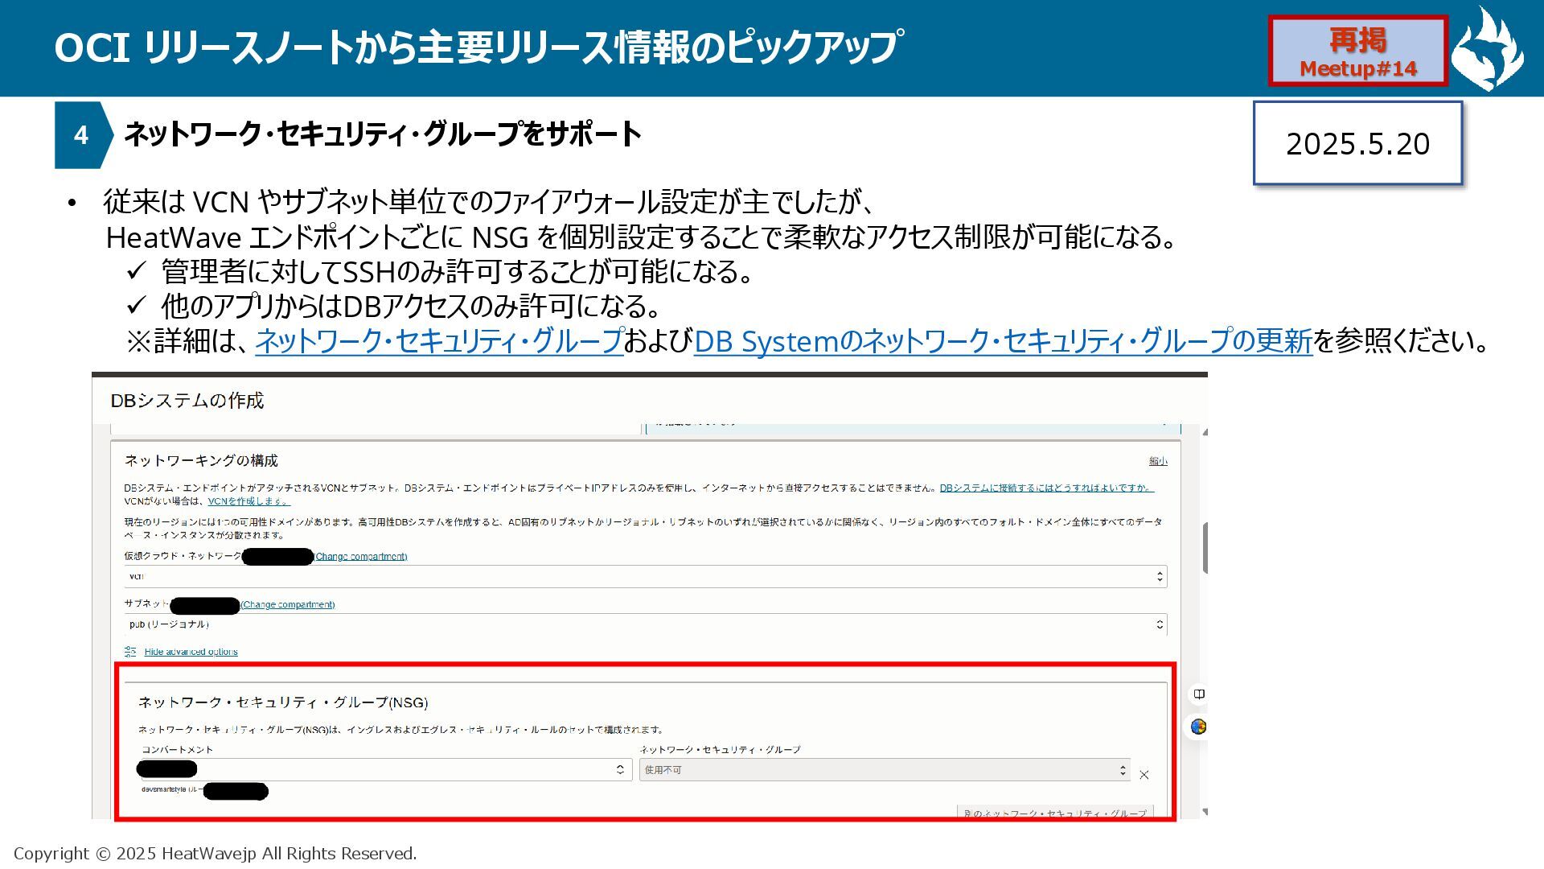This screenshot has height=869, width=1544.
Task: Click the vertical scrollbar thumb of form
Action: (x=1204, y=547)
